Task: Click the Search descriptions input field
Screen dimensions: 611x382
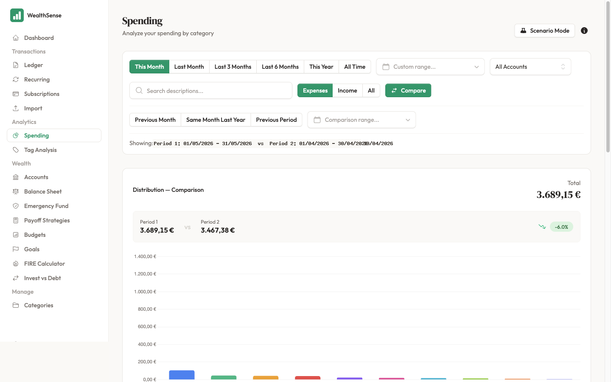Action: tap(211, 90)
